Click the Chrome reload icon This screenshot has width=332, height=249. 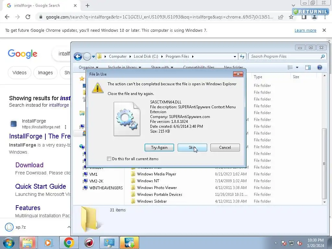click(28, 17)
